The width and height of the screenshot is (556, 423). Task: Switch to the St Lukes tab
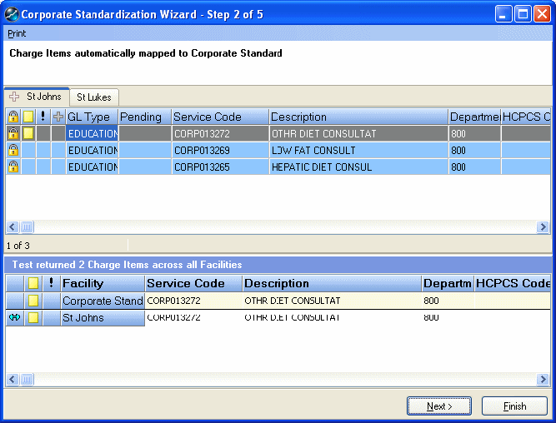[93, 97]
